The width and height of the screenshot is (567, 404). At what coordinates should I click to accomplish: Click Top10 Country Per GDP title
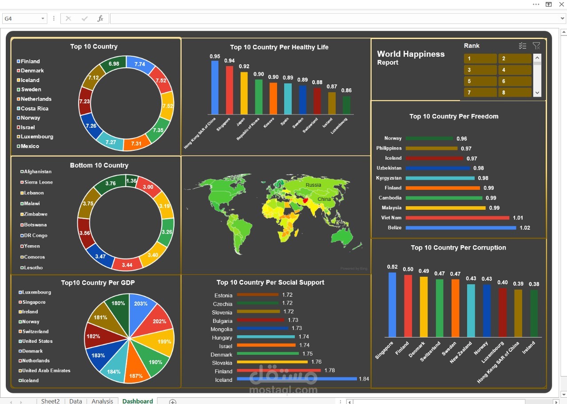(98, 282)
